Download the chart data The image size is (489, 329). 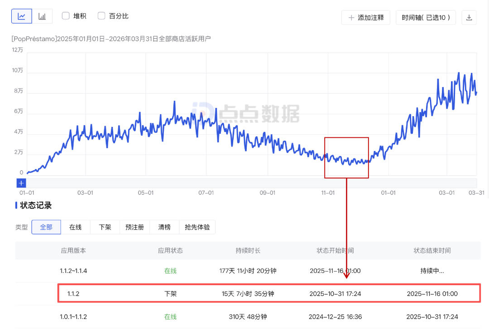pyautogui.click(x=469, y=18)
